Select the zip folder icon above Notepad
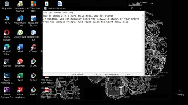 coord(47,3)
